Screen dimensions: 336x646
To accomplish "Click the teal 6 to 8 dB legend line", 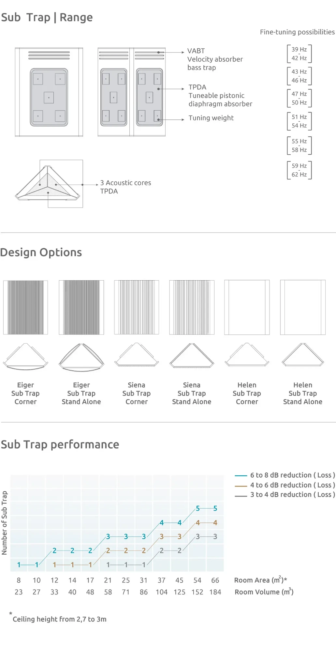I will (241, 475).
